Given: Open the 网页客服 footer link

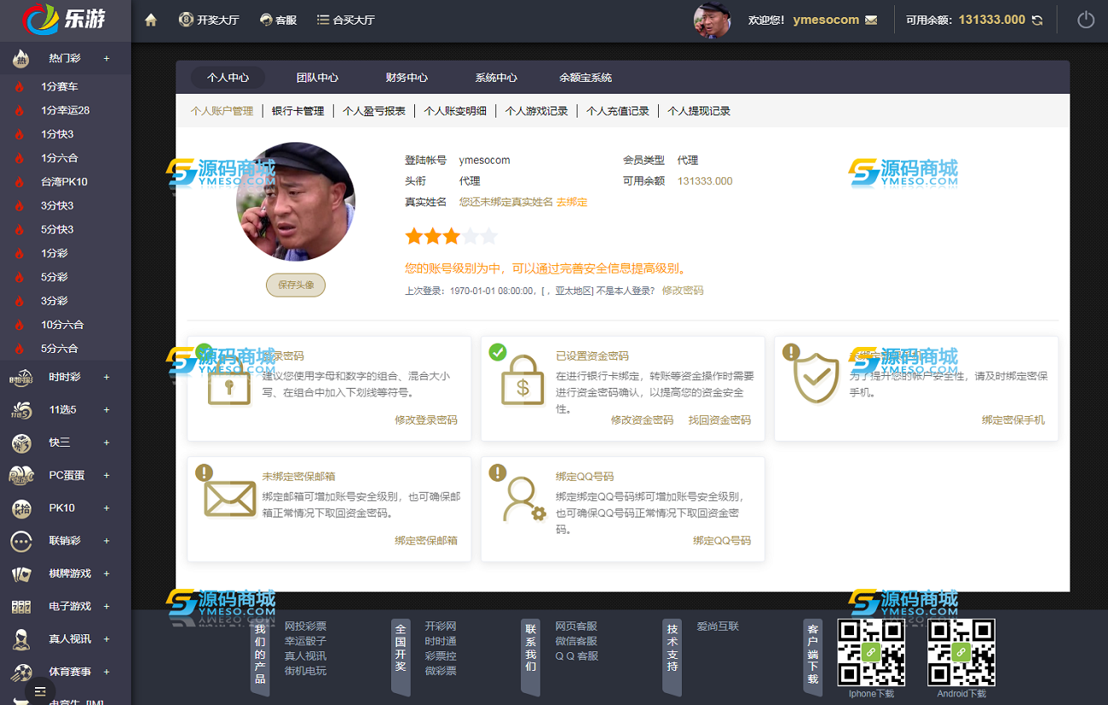Looking at the screenshot, I should point(576,627).
